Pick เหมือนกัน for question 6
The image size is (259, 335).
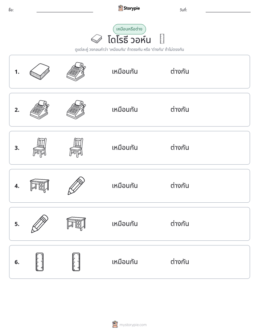[x=125, y=262]
